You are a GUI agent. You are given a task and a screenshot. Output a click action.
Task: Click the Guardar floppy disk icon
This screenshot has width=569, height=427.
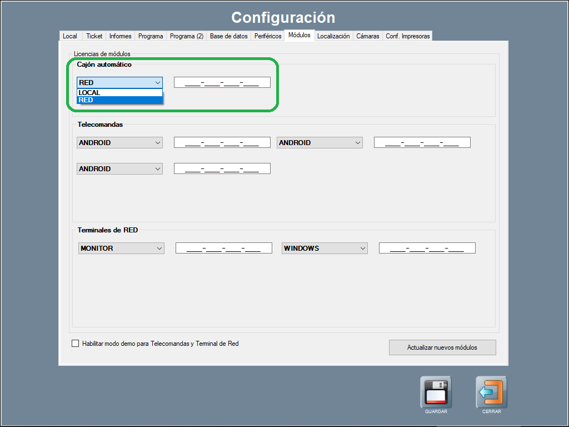tap(436, 392)
